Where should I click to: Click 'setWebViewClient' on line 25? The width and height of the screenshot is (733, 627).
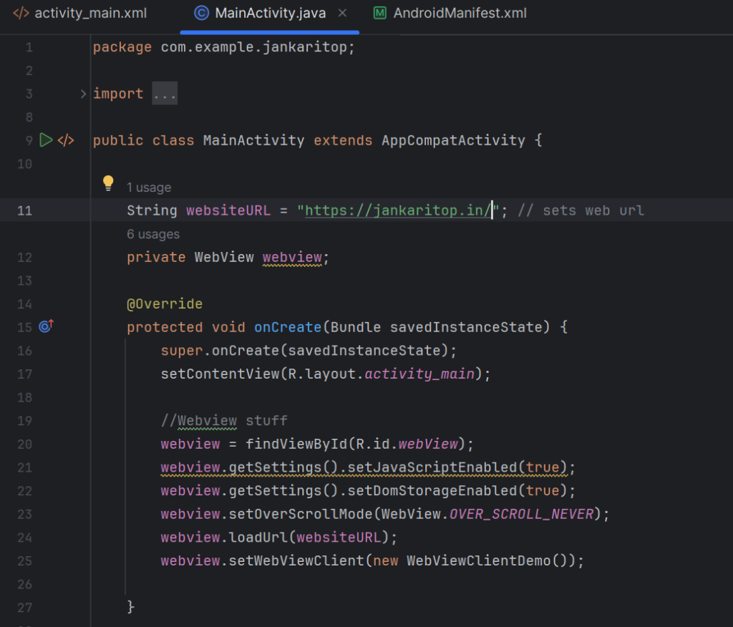pyautogui.click(x=296, y=561)
